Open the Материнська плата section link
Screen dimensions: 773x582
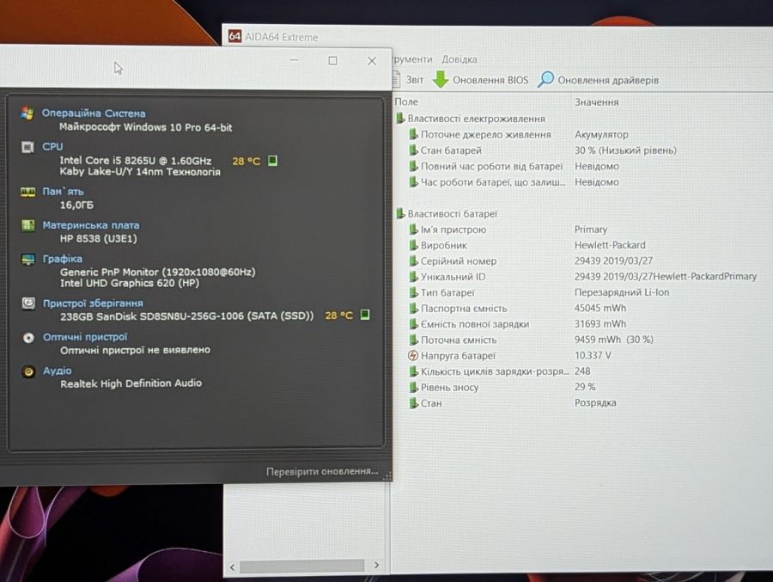click(x=91, y=225)
